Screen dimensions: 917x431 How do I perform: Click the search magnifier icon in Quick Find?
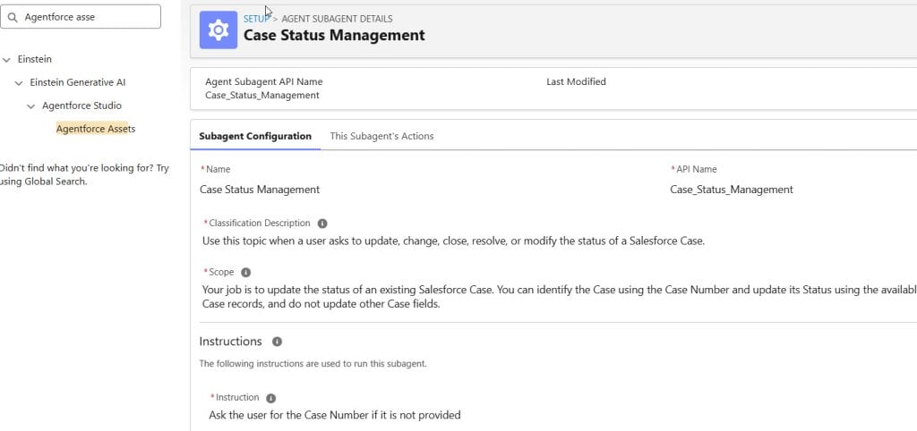[x=13, y=18]
